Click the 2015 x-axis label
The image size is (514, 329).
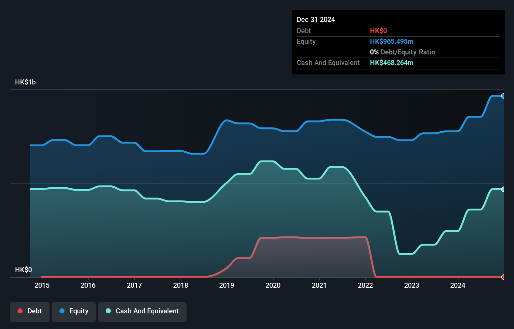tap(42, 285)
